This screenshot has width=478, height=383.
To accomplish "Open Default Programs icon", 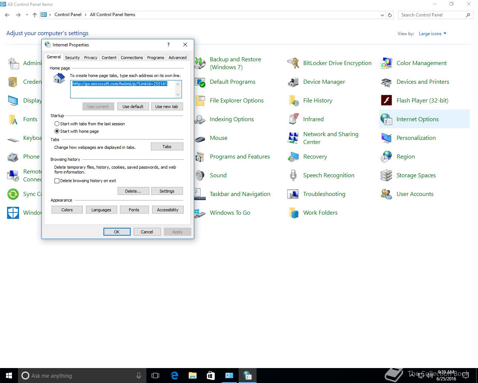I will pyautogui.click(x=200, y=82).
